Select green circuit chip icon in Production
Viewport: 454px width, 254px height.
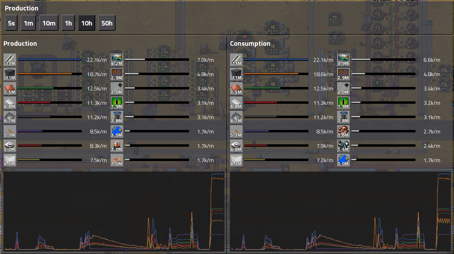coord(117,103)
